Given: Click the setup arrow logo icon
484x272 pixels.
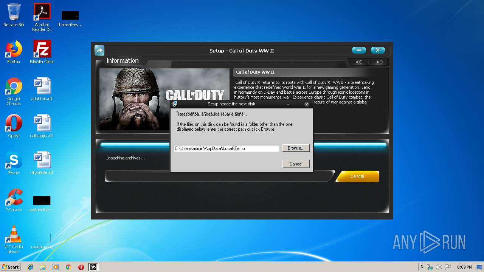Looking at the screenshot, I should coord(99,50).
